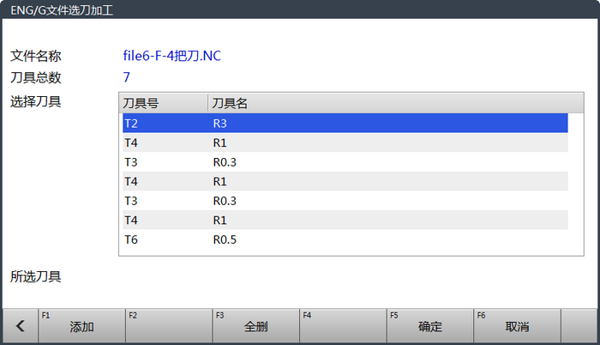This screenshot has height=345, width=600.
Task: Select the T6 R0.5 tool row
Action: point(345,239)
